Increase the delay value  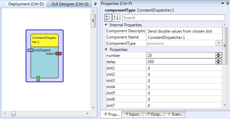(x=218, y=60)
